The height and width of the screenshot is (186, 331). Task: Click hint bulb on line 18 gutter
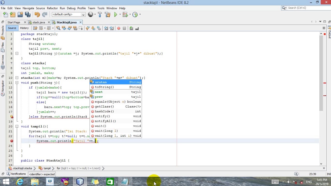point(12,117)
